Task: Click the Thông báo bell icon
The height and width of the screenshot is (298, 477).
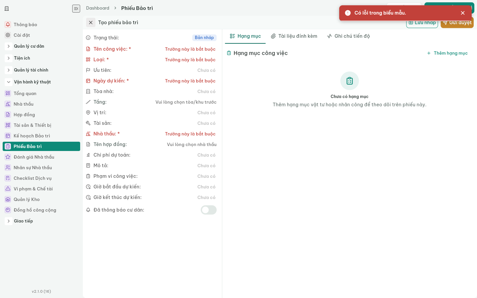Action: click(x=8, y=25)
